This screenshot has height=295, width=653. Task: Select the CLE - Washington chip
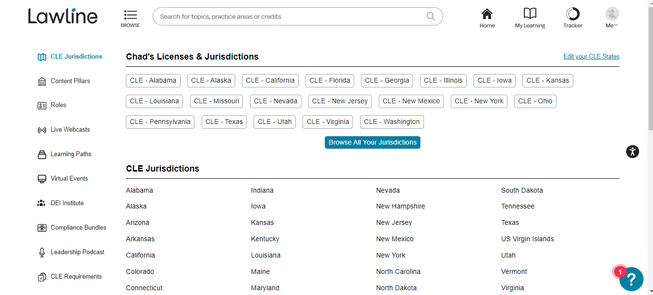[x=392, y=122]
